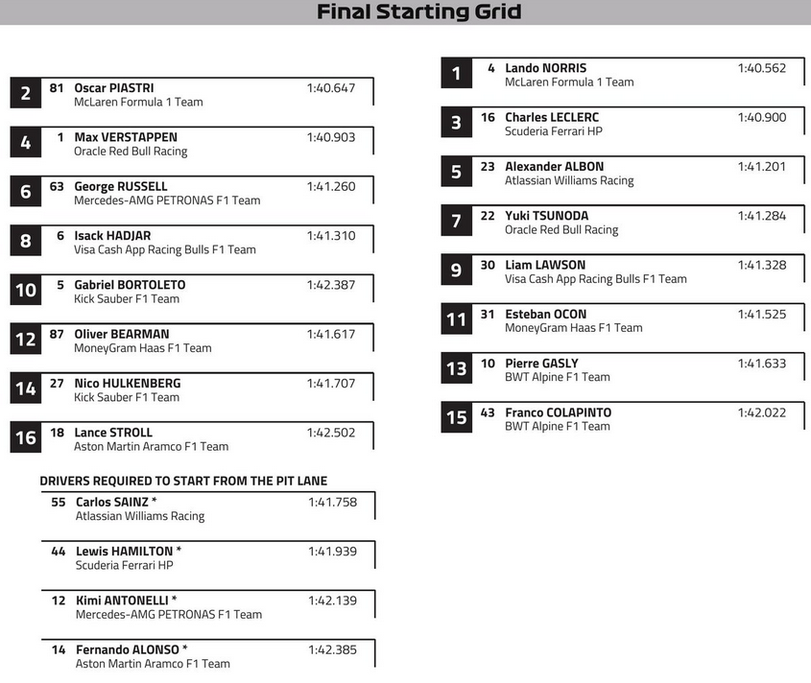Click Franco COLAPINTO's time 1:42.022

tap(761, 412)
